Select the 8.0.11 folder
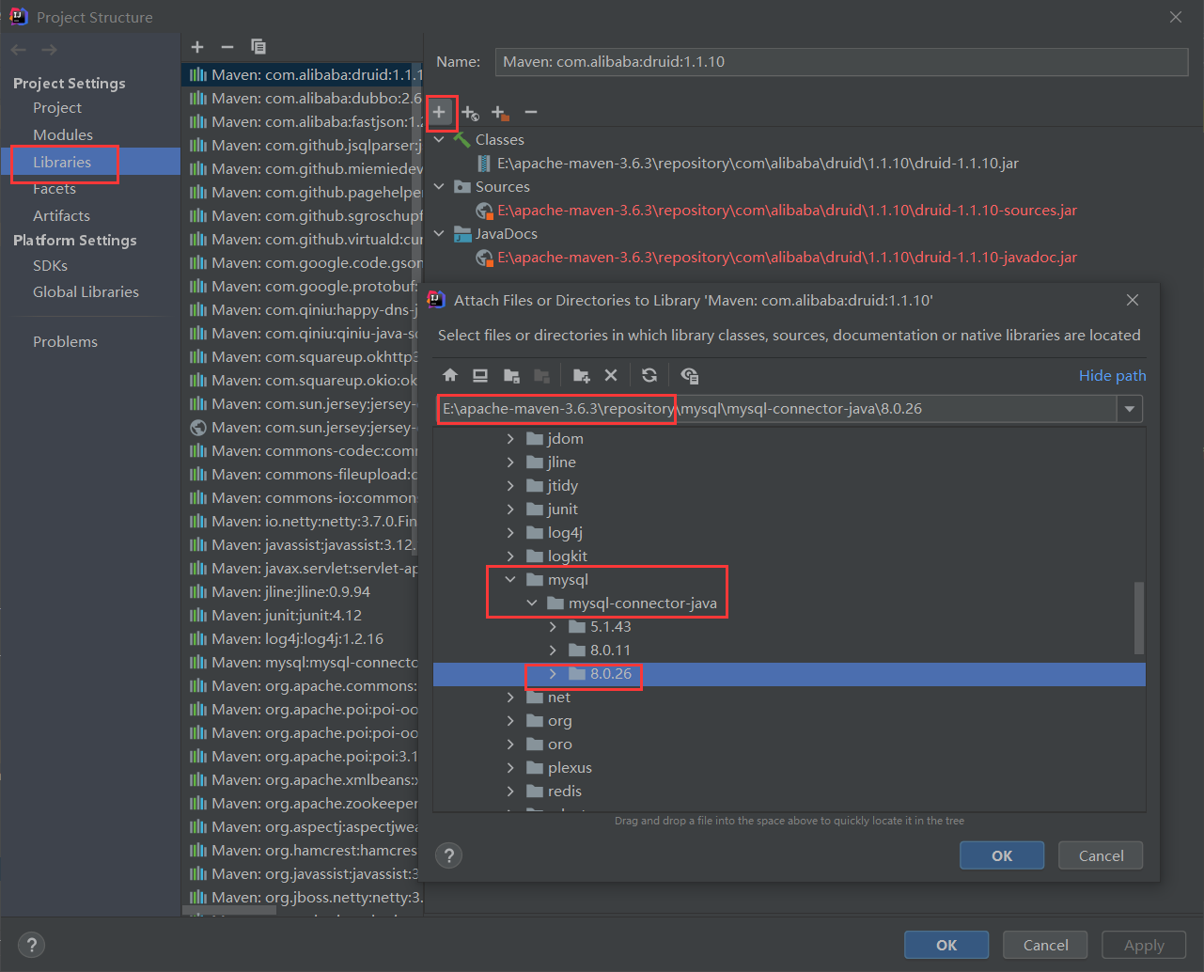This screenshot has height=972, width=1204. (x=610, y=651)
